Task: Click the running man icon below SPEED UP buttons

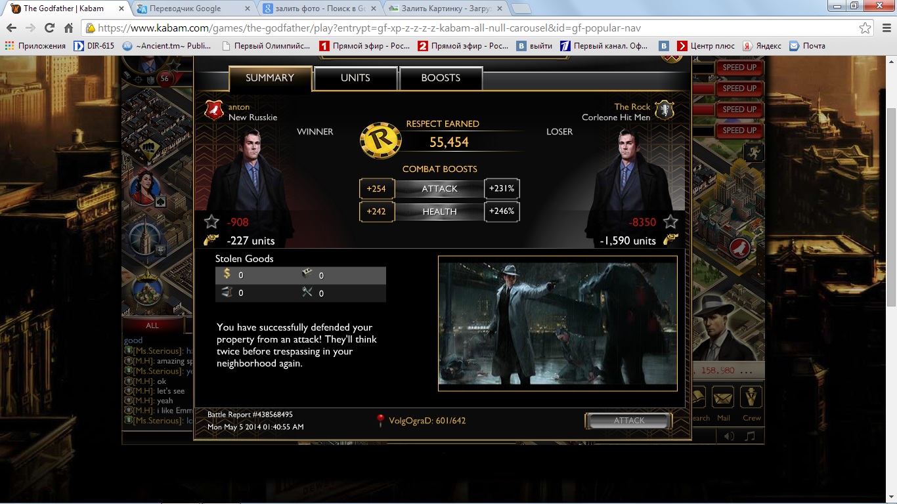Action: 753,152
